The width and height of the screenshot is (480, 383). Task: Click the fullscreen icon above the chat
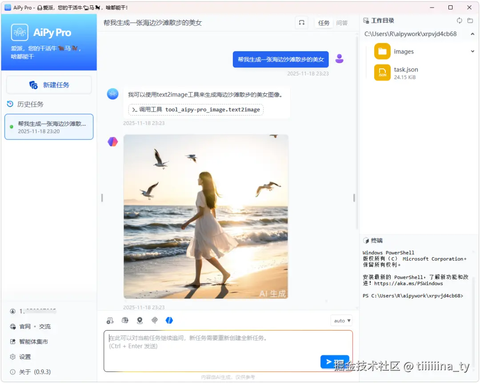click(301, 23)
